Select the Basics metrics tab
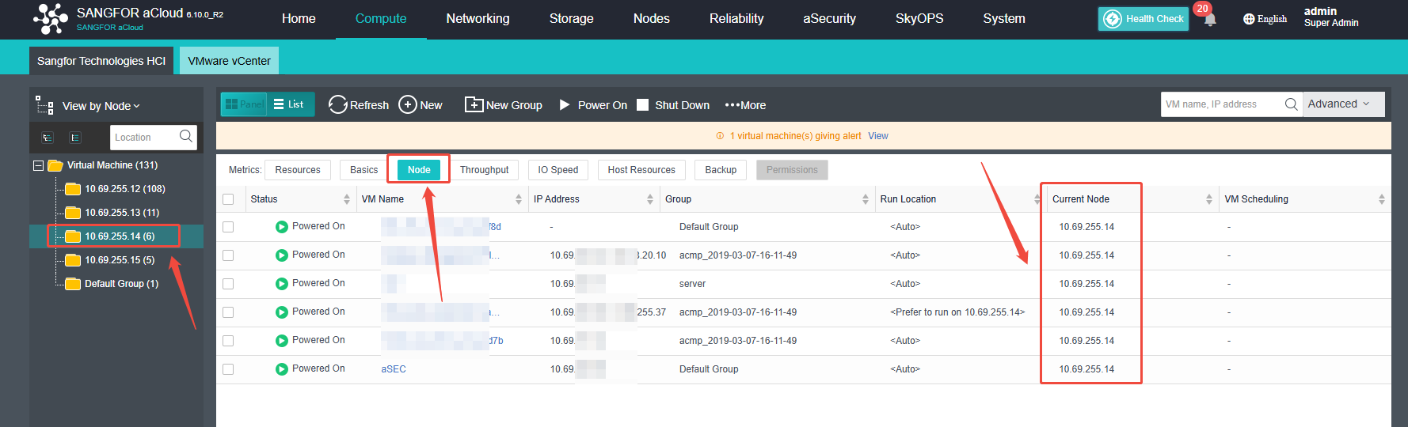This screenshot has width=1408, height=427. point(363,170)
